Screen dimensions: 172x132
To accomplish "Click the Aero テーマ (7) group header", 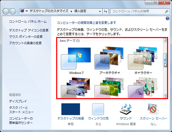I will (70, 41).
